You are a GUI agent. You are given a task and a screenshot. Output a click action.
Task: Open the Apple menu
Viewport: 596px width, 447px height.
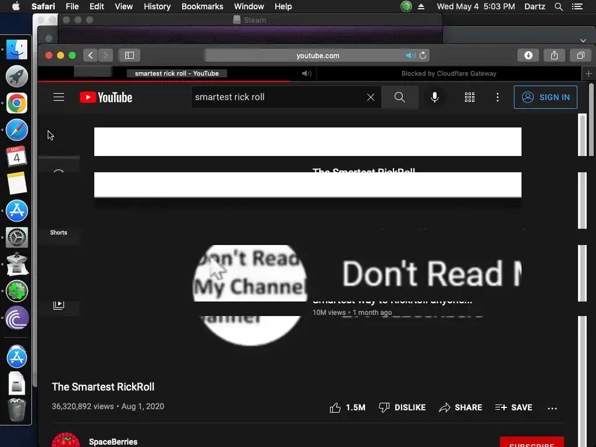coord(16,6)
